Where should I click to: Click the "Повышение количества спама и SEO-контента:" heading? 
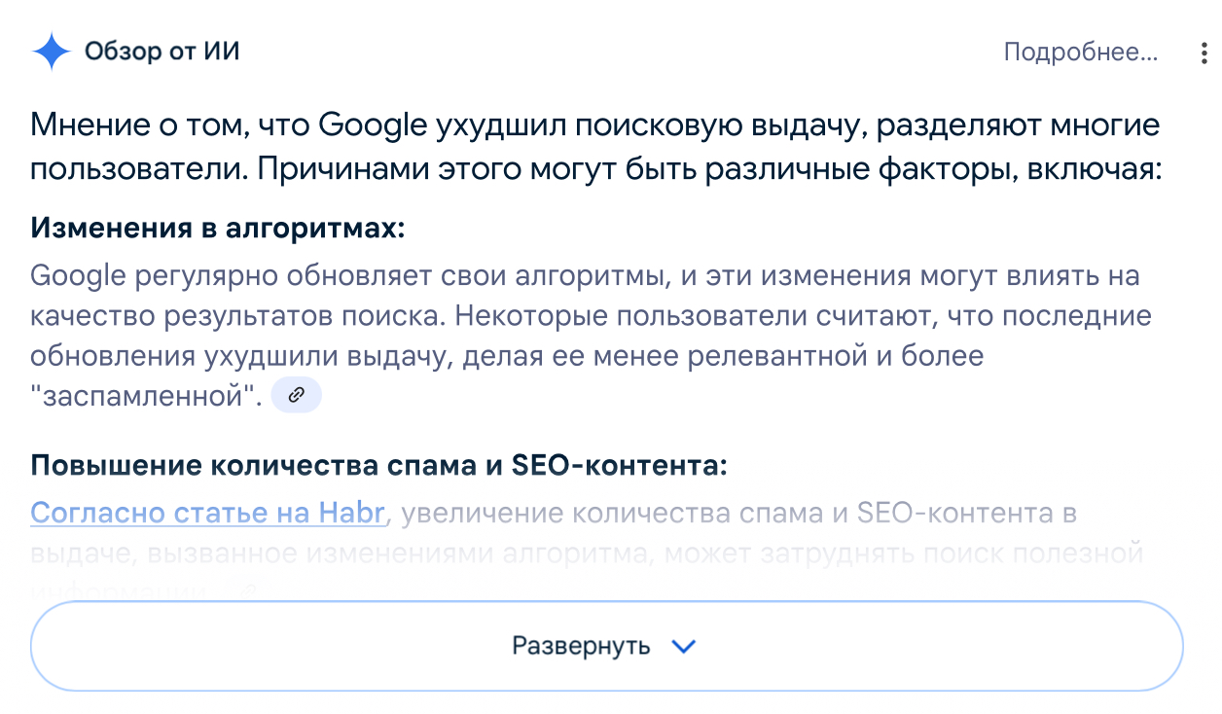click(x=378, y=465)
